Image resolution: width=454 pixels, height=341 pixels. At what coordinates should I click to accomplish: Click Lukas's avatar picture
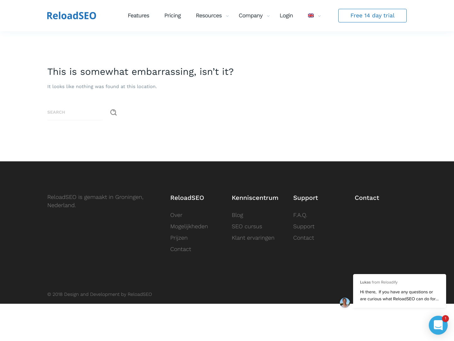click(x=345, y=303)
